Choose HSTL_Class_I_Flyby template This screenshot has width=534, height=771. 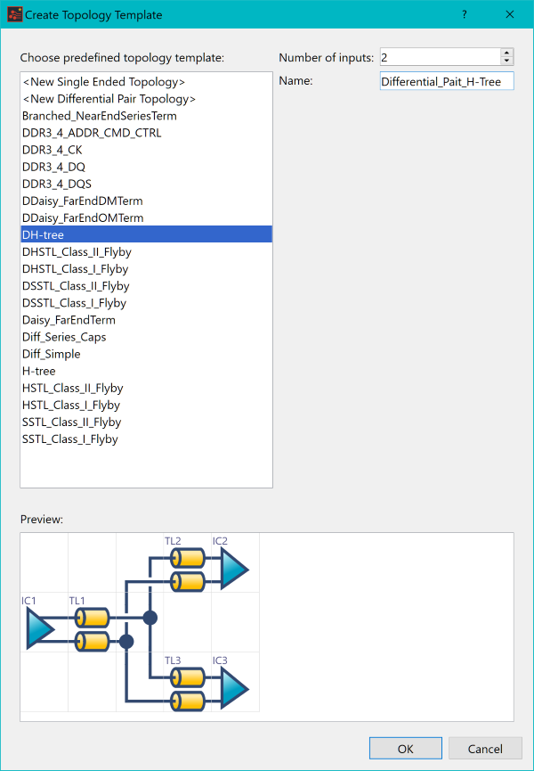tap(146, 406)
